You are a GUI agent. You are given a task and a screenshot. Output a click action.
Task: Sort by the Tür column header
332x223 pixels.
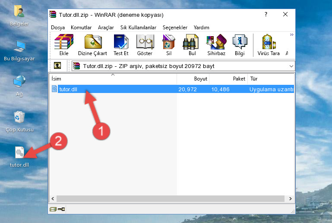click(x=271, y=79)
